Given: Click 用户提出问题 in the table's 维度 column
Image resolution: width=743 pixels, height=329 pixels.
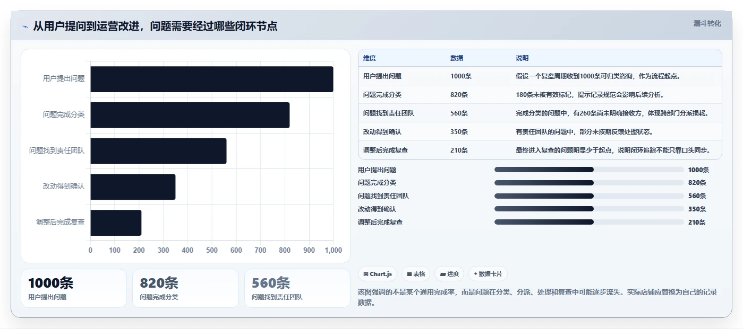Looking at the screenshot, I should click(x=382, y=76).
